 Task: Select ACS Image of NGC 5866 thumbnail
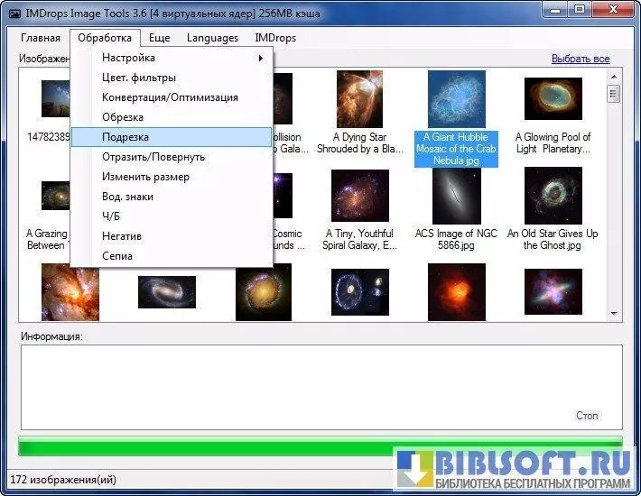tap(456, 196)
